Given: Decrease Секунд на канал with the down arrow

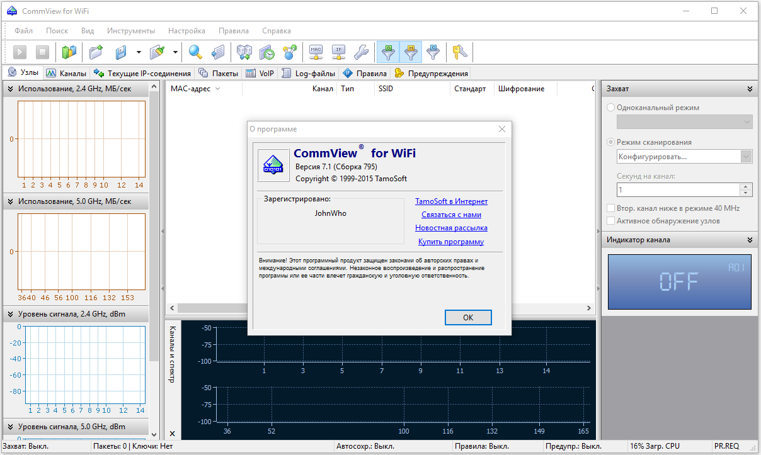Looking at the screenshot, I should 747,193.
